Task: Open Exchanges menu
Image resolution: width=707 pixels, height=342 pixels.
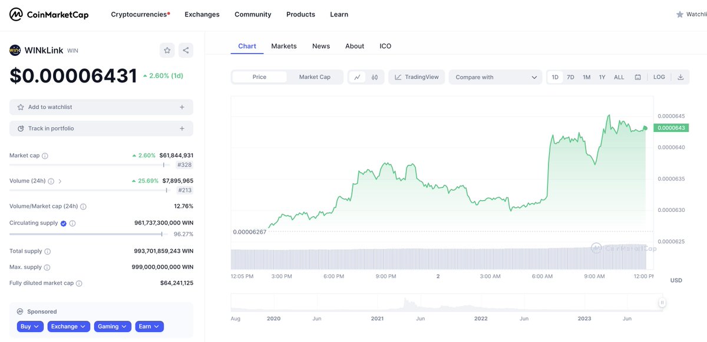Action: pyautogui.click(x=202, y=14)
